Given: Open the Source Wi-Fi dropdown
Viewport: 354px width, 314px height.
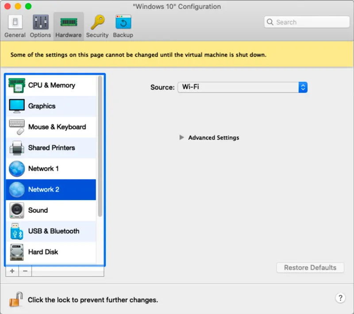Looking at the screenshot, I should [242, 87].
